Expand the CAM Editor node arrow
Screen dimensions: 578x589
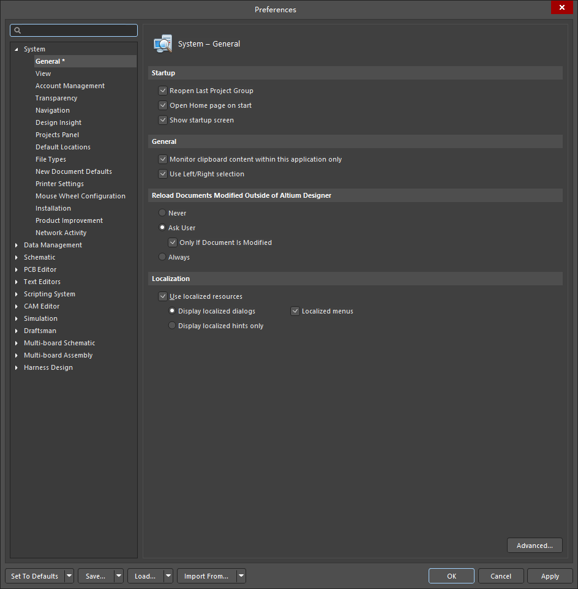(16, 306)
